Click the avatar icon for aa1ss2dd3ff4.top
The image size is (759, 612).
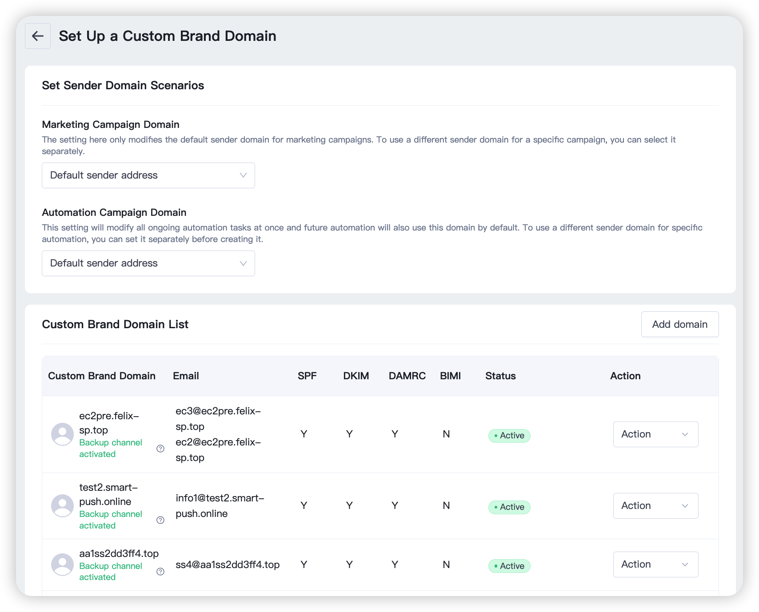(x=63, y=564)
